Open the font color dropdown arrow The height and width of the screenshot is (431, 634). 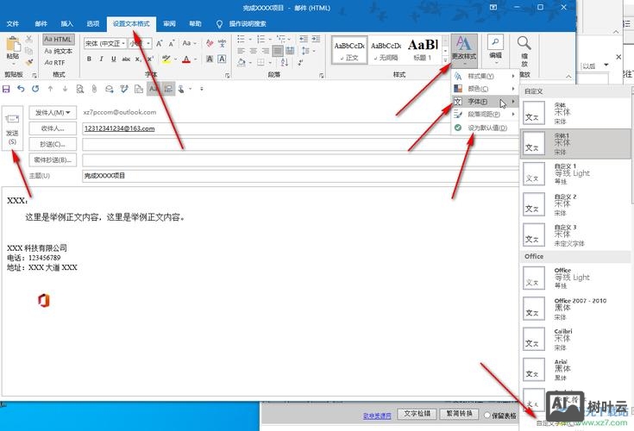[x=195, y=59]
